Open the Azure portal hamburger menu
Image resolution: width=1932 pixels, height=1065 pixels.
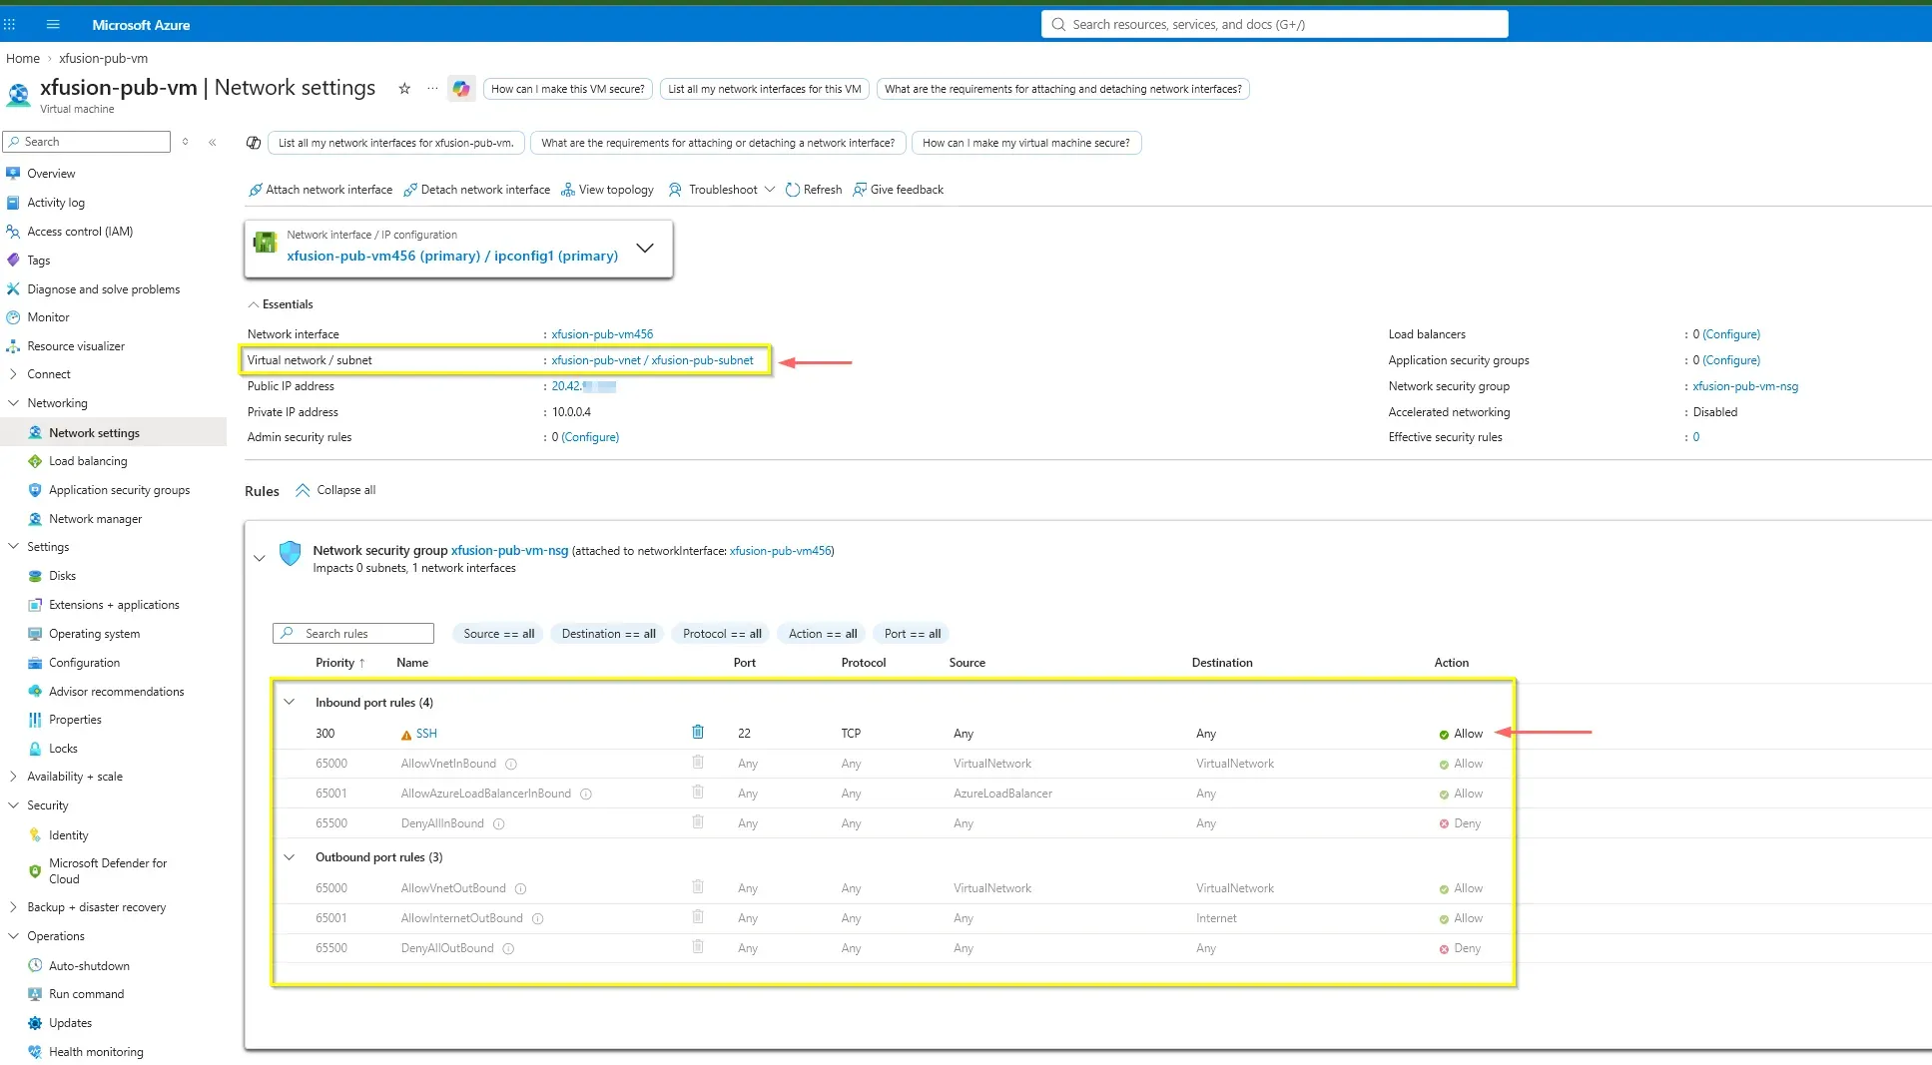pyautogui.click(x=53, y=24)
